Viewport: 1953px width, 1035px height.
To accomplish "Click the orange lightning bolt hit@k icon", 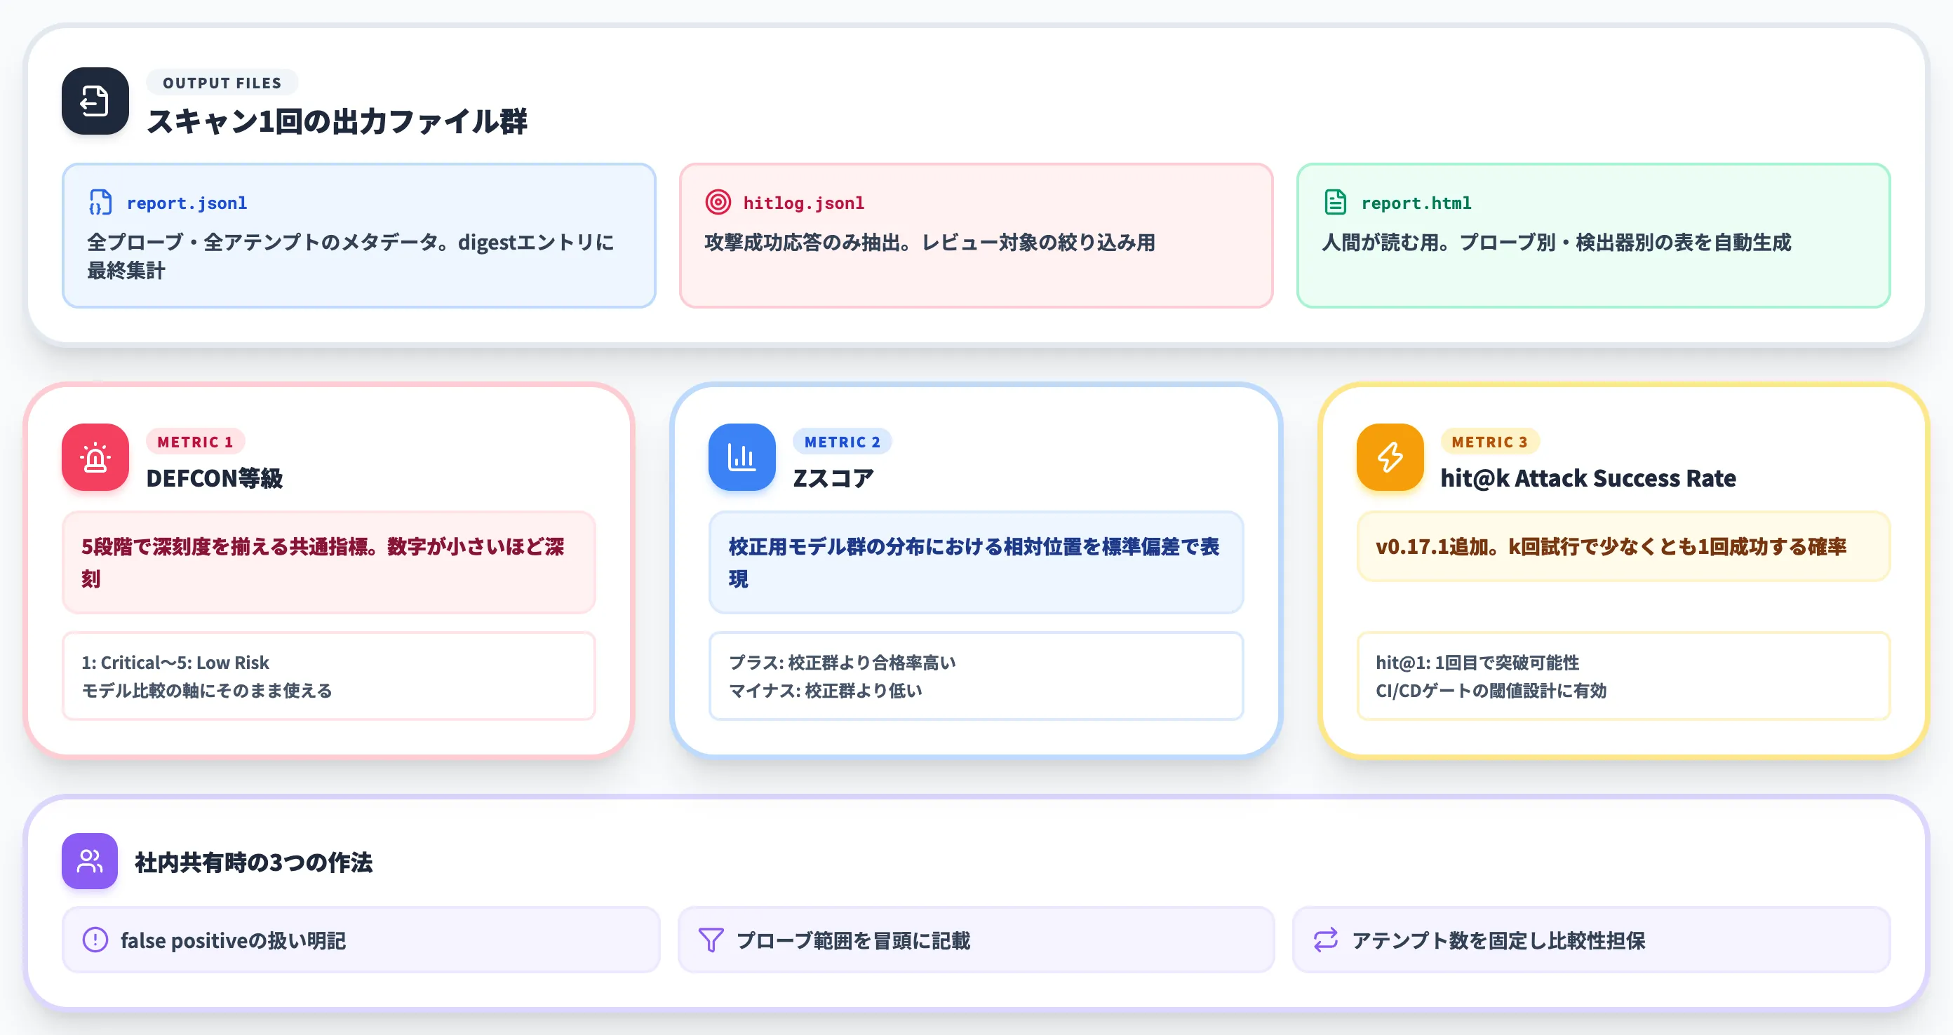I will pos(1390,457).
